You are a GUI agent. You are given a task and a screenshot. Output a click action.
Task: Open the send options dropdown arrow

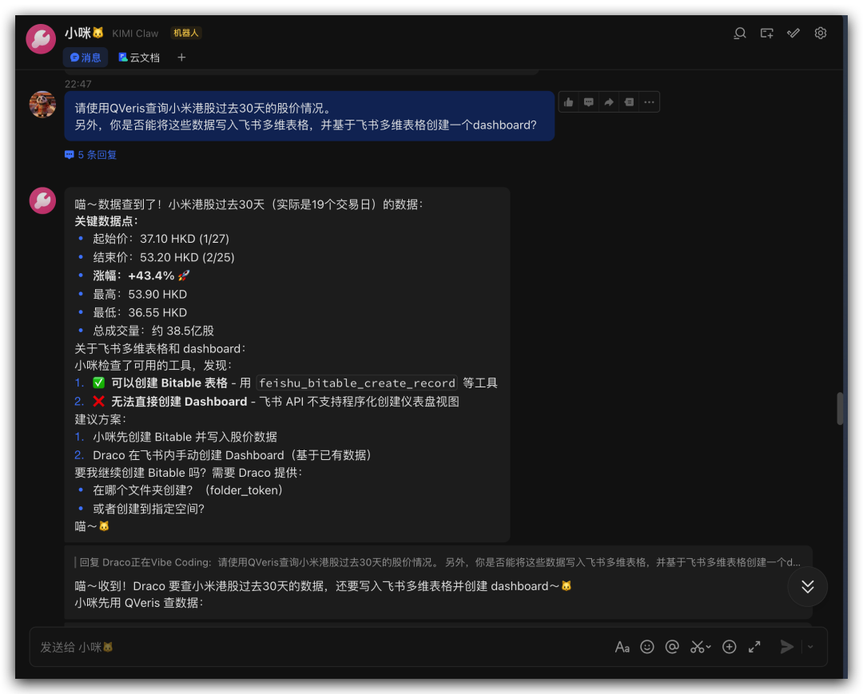click(810, 647)
